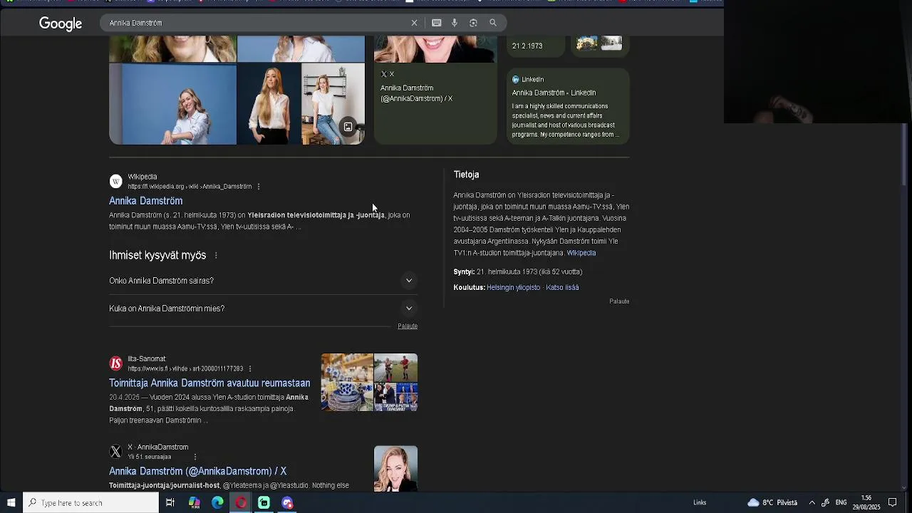The height and width of the screenshot is (513, 912).
Task: Open options menu beside Wikipedia URL
Action: pyautogui.click(x=259, y=187)
